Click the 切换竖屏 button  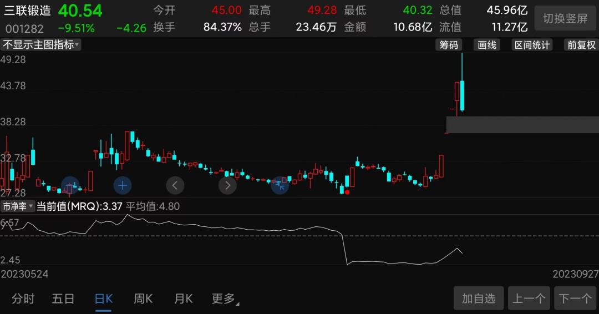click(565, 18)
